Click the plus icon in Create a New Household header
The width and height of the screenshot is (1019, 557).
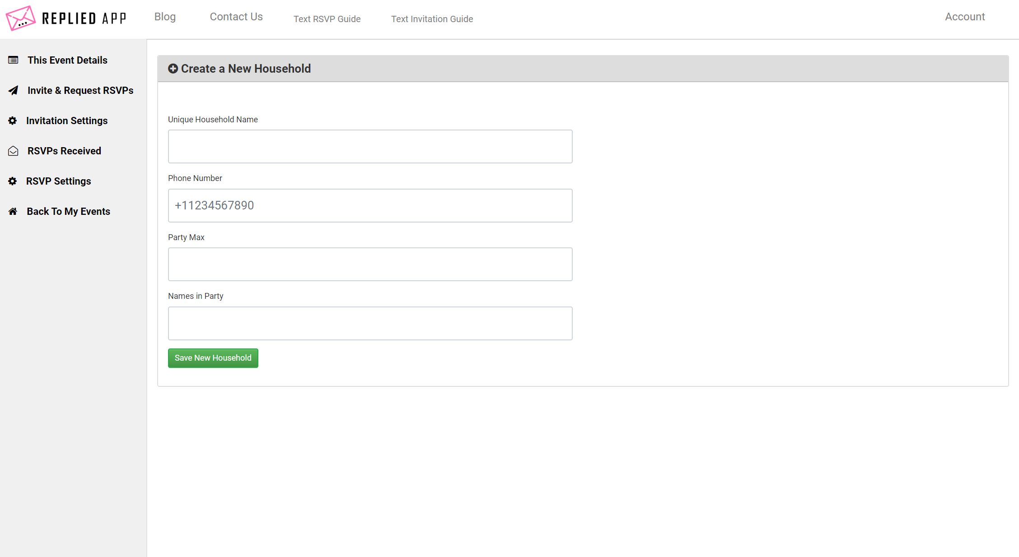[173, 68]
